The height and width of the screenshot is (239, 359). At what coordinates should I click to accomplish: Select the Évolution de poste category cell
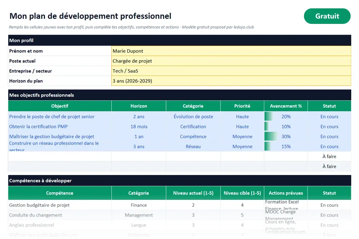tap(193, 117)
